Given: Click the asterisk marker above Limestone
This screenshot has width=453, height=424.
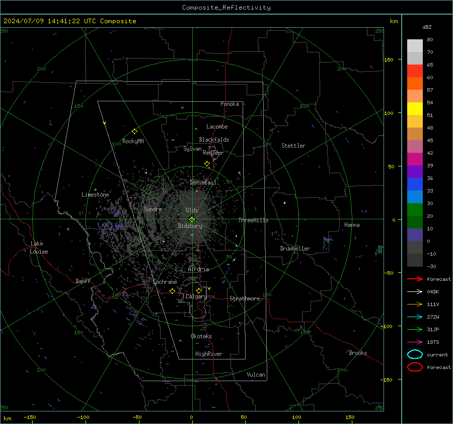Looking at the screenshot, I should point(95,190).
